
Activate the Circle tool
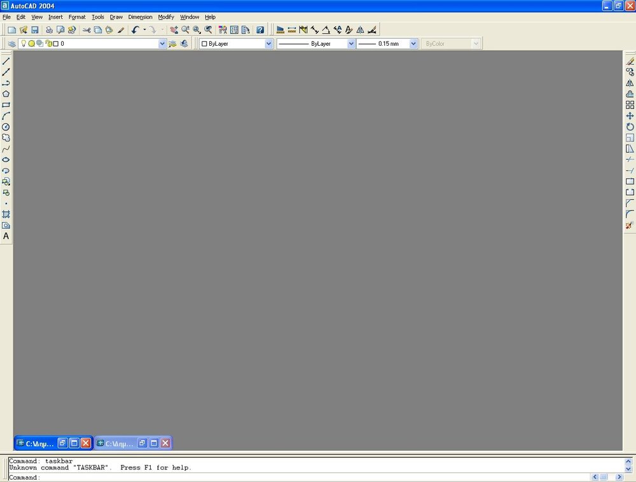click(6, 126)
